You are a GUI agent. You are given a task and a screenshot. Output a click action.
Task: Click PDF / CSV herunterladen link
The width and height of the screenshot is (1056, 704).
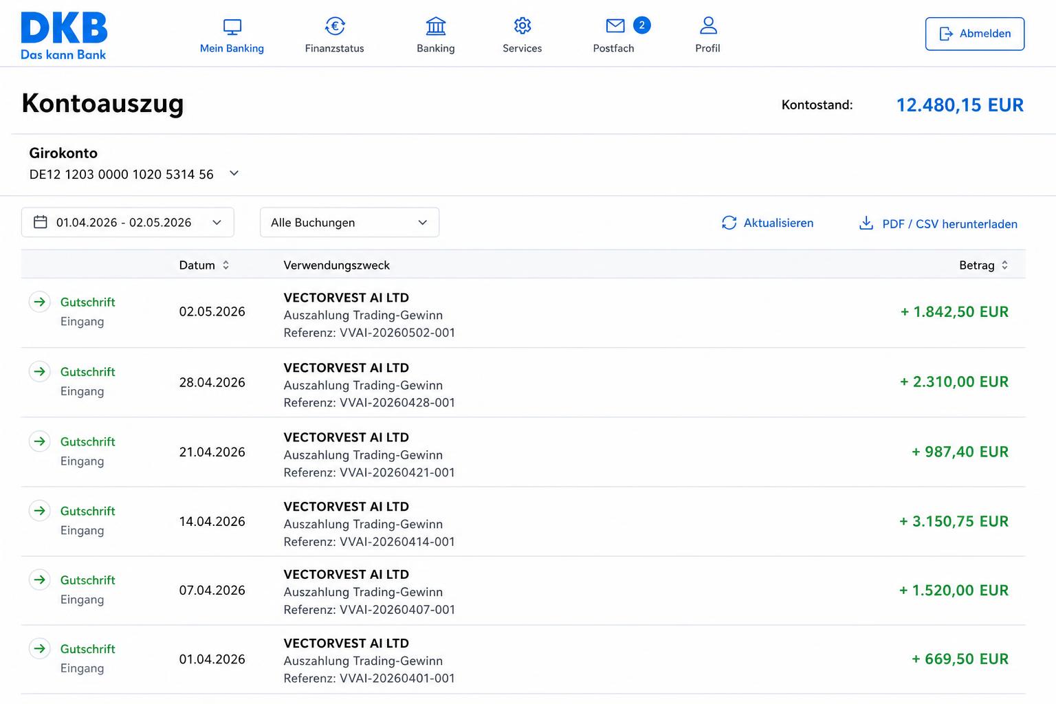(x=950, y=224)
